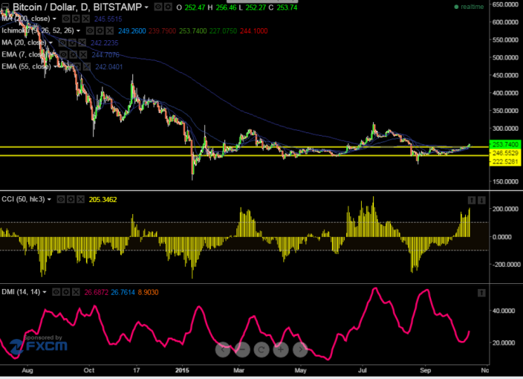Click the DMI value 8.9030
Screen dimensions: 523x379
pyautogui.click(x=148, y=293)
